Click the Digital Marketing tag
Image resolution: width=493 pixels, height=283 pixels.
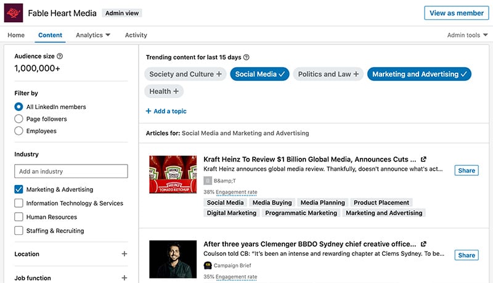232,213
